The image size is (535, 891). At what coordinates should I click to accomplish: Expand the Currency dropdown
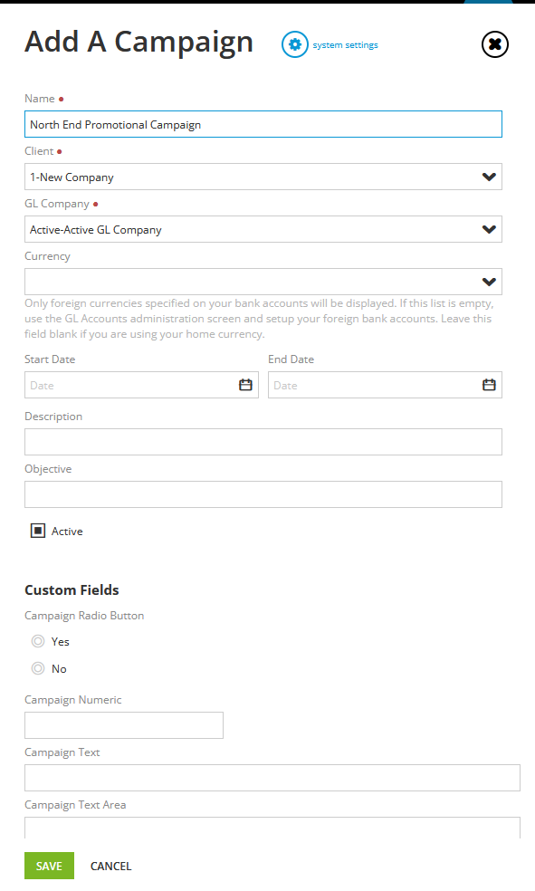pyautogui.click(x=489, y=282)
